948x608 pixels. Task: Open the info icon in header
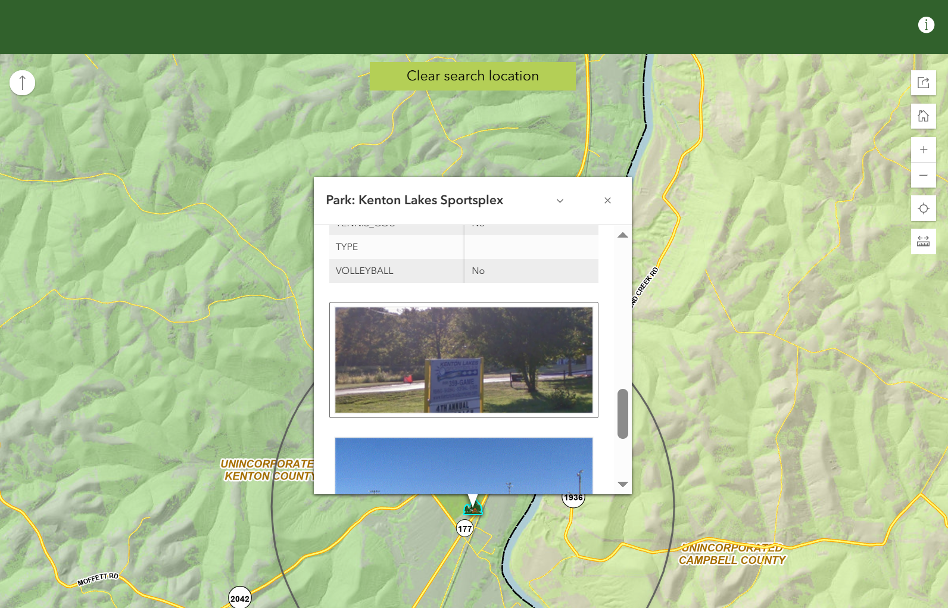tap(926, 25)
